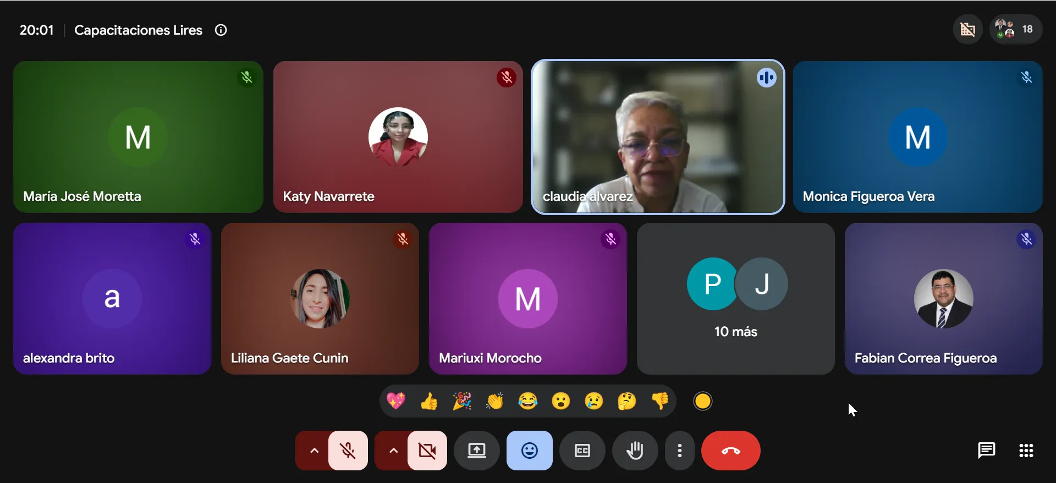Click the present screen button
Viewport: 1056px width, 483px height.
pos(477,451)
